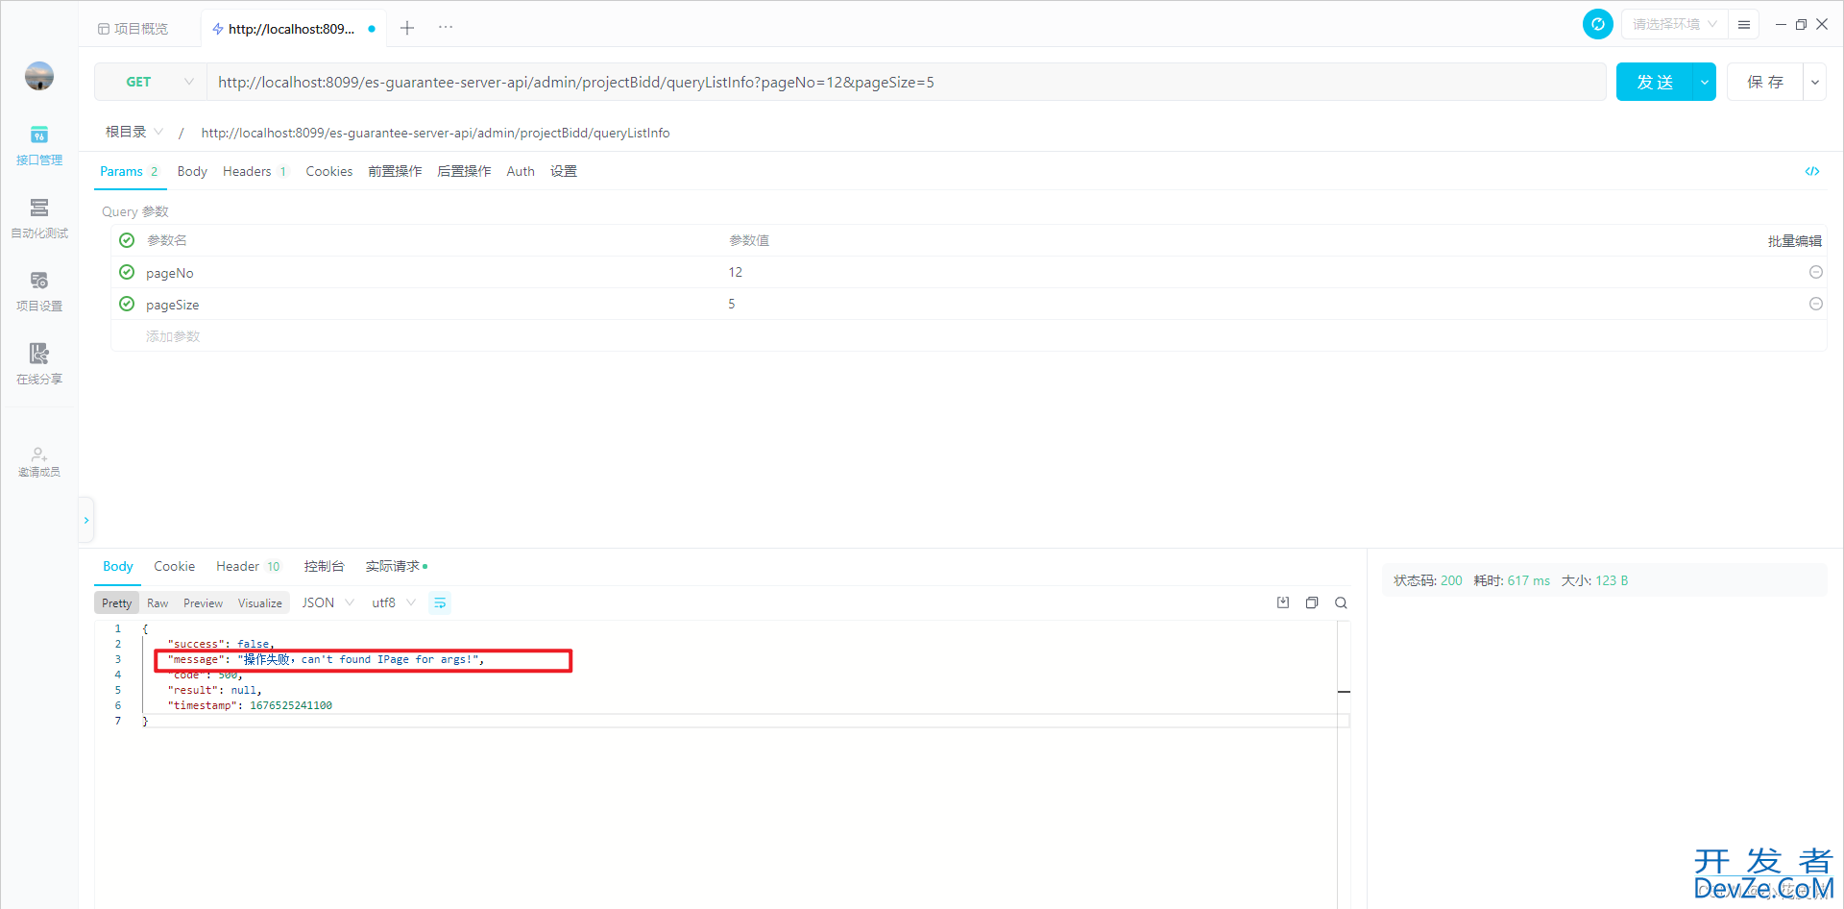Remove the pageSize parameter row

pyautogui.click(x=1816, y=304)
